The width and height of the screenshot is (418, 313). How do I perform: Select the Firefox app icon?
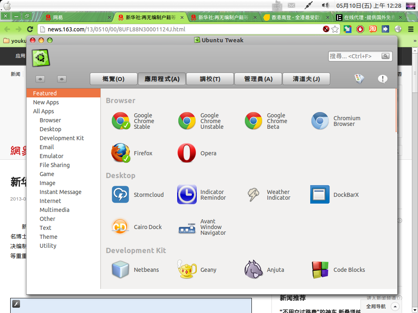[x=120, y=153]
